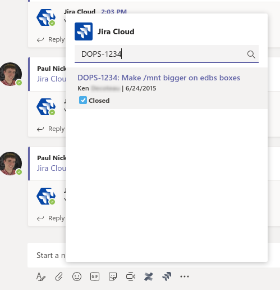Select the DOPS-1234 Make /mnt bigger result
The image size is (280, 290).
coord(167,88)
